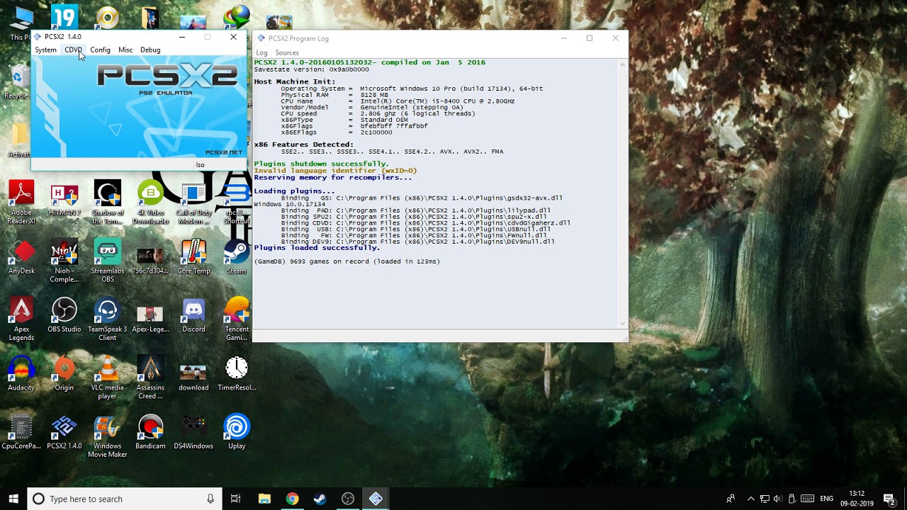
Task: Open the Config menu in PCSX2
Action: (x=100, y=50)
